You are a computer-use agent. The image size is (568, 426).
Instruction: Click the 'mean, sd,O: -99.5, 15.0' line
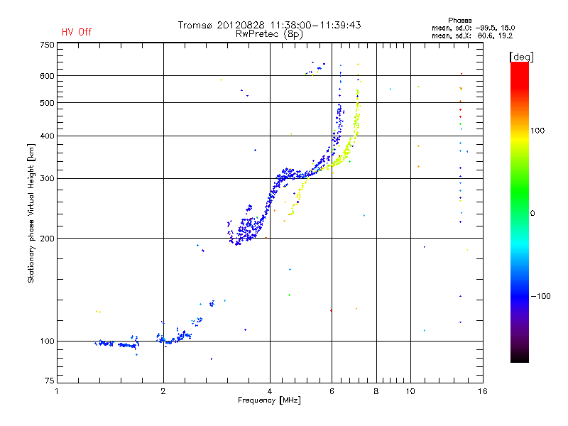[x=473, y=28]
